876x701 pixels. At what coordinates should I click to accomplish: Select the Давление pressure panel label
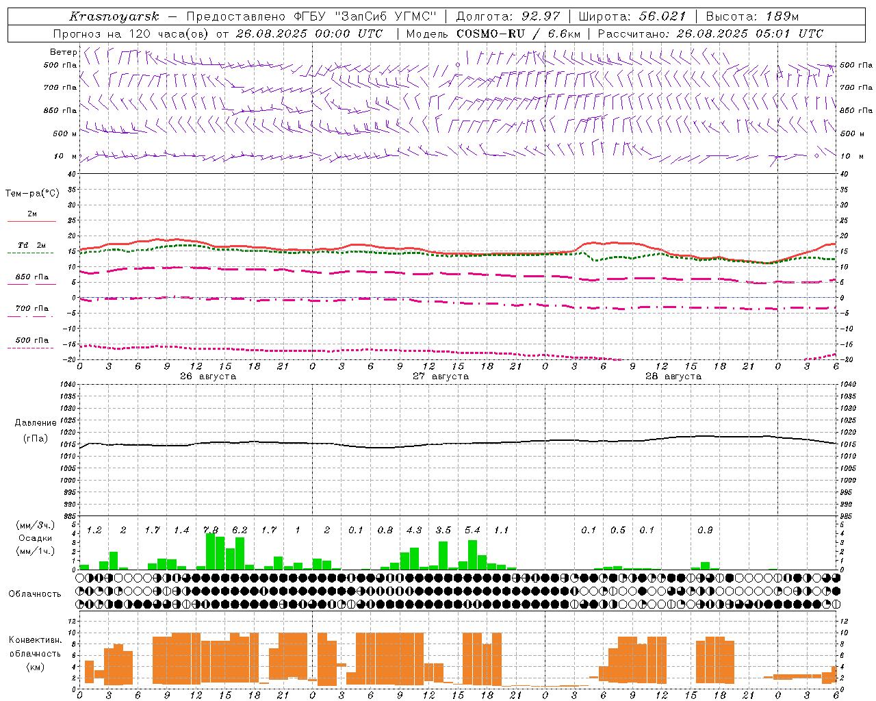click(36, 423)
